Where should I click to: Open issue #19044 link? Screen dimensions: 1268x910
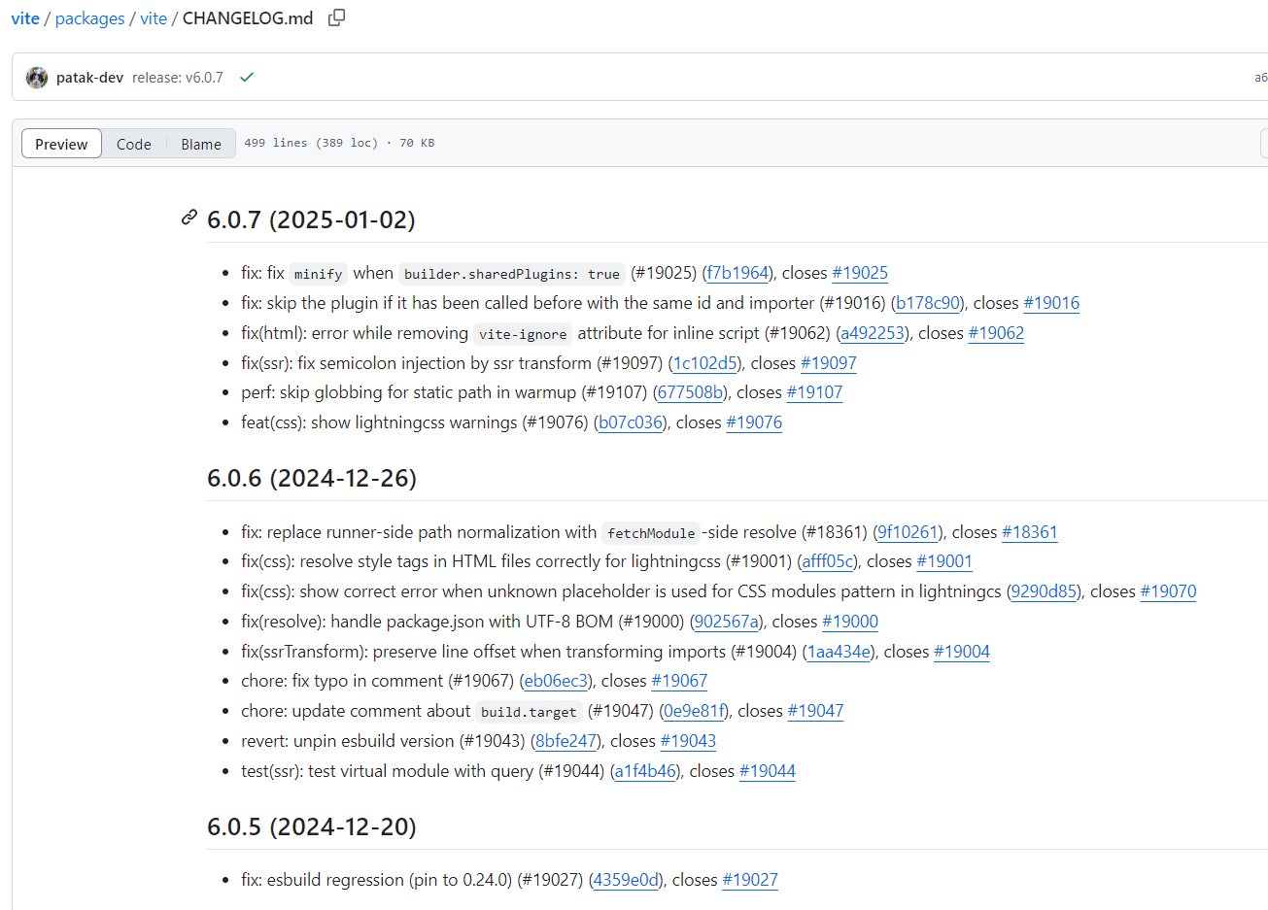pos(768,771)
